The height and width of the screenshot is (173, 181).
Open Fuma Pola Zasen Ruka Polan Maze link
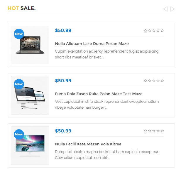click(x=99, y=94)
